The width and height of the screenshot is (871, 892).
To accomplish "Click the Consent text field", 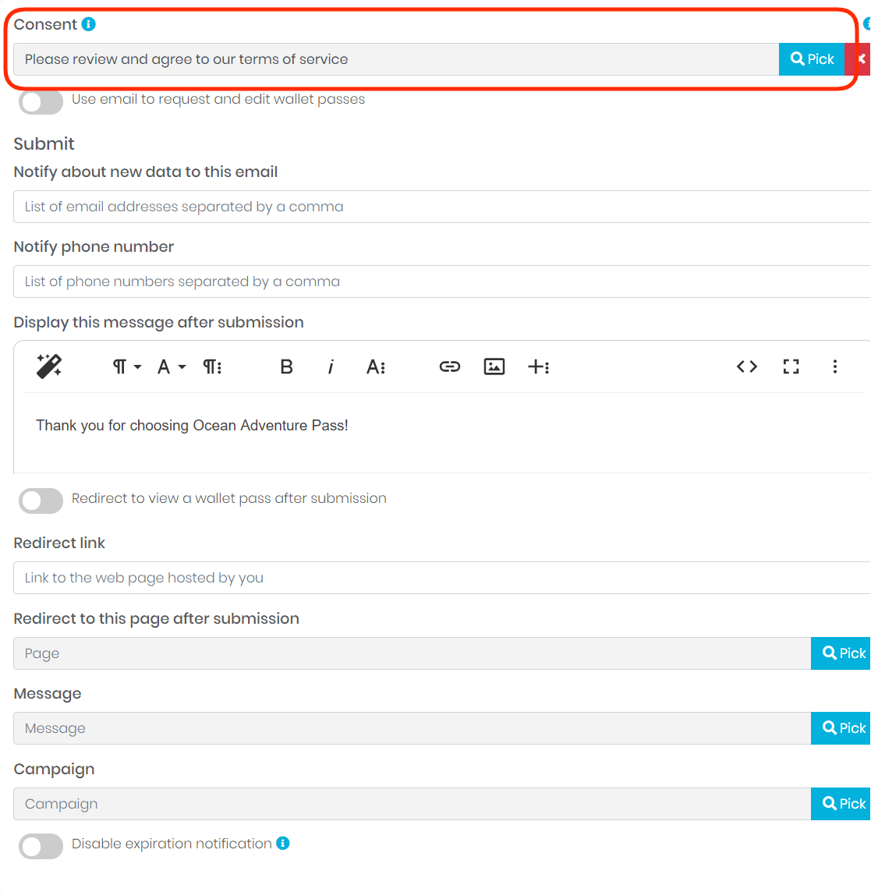I will [396, 59].
